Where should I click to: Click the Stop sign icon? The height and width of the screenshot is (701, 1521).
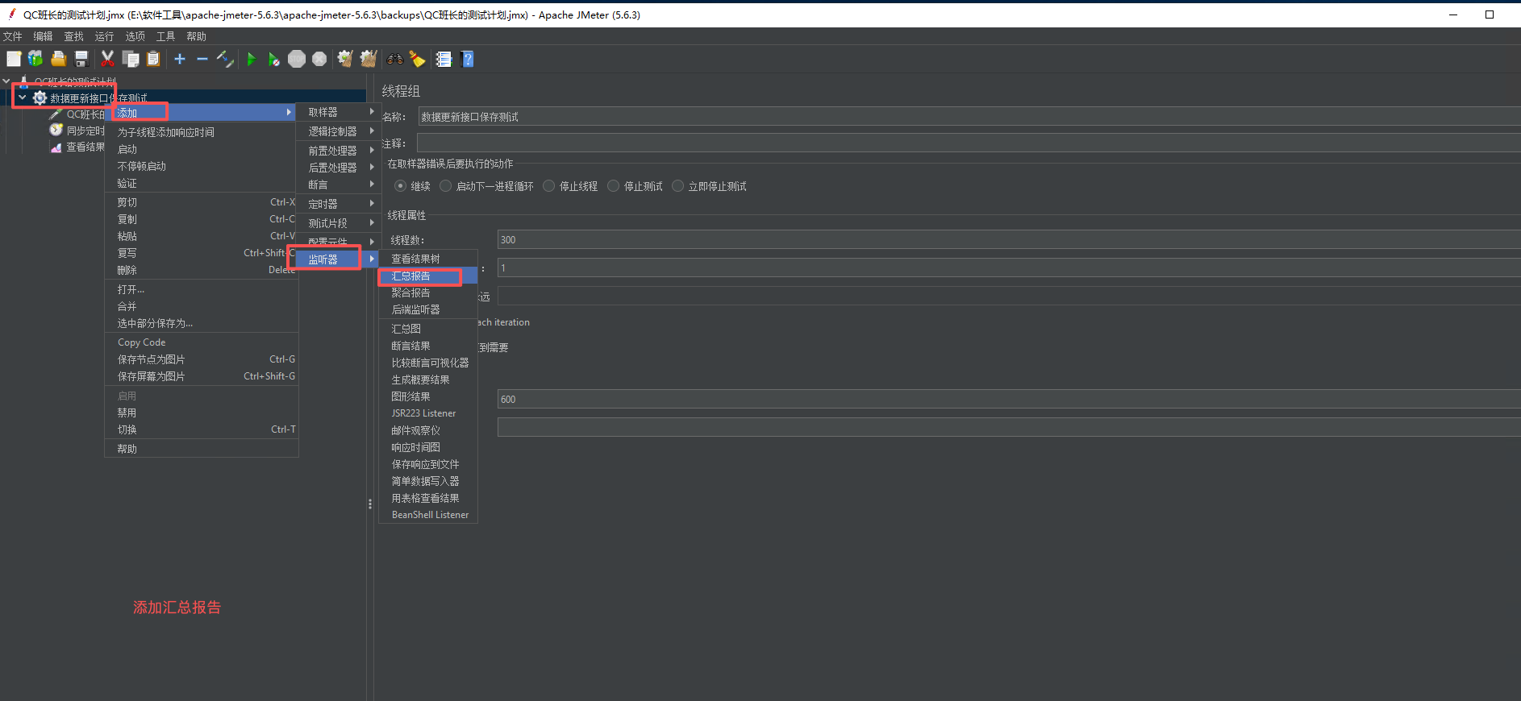pos(297,59)
